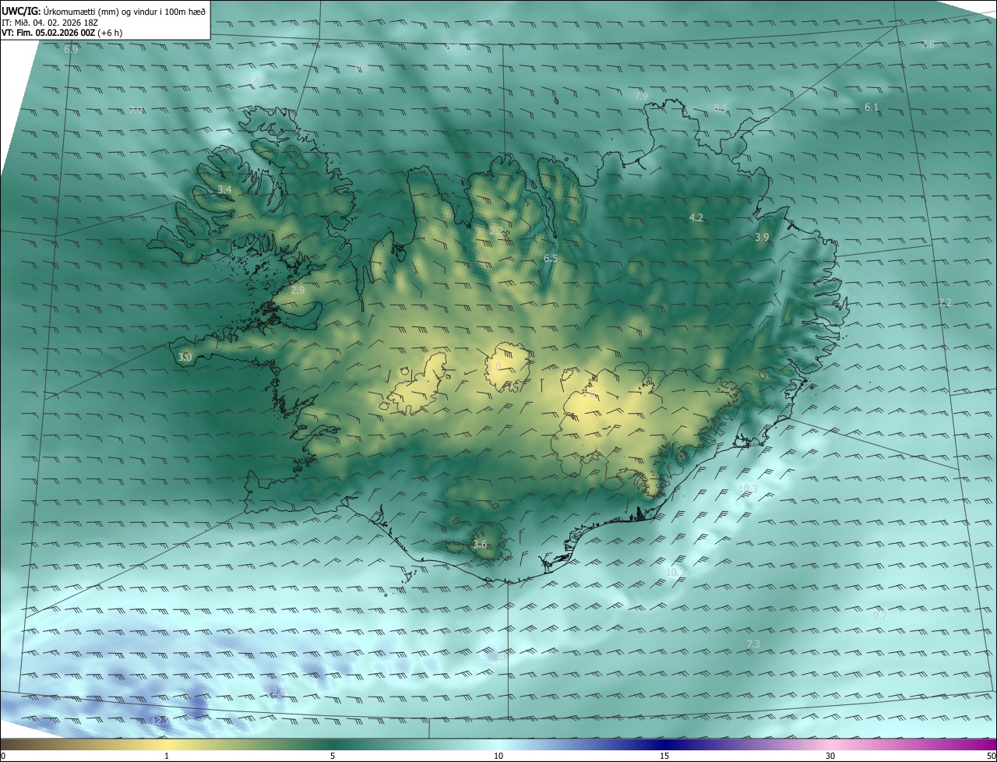This screenshot has width=997, height=762.
Task: Click the 7.8 precipitation value
Action: [928, 44]
